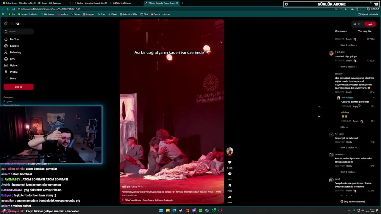The image size is (381, 214).
Task: Like the comment with 8 likes
Action: click(372, 166)
